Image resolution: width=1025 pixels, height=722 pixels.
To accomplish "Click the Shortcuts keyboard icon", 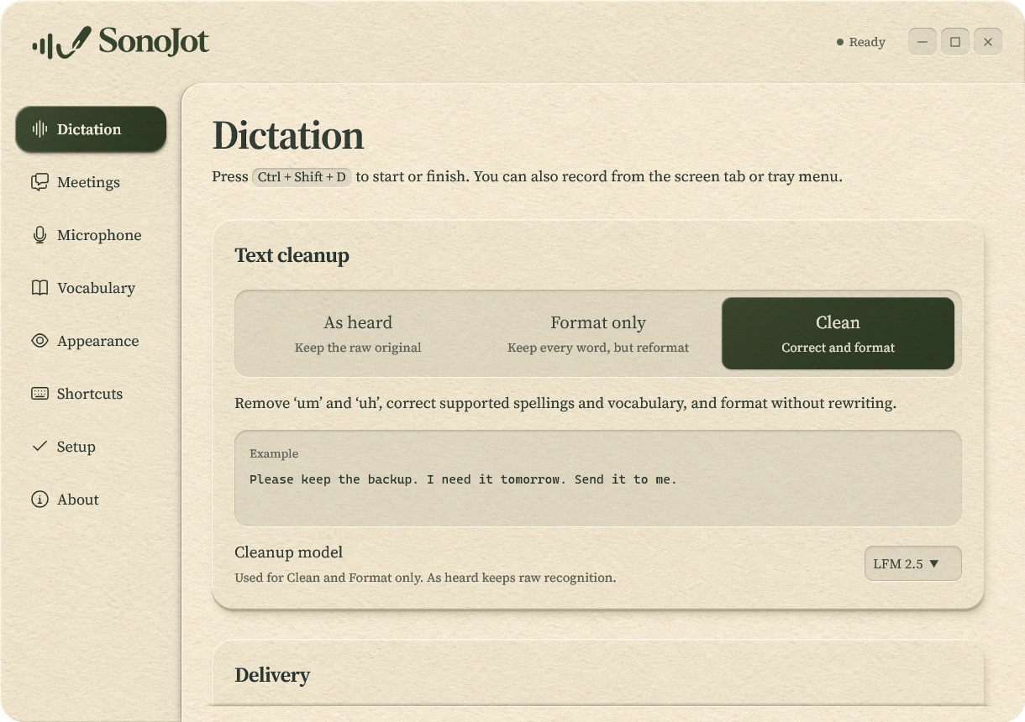I will (x=39, y=394).
